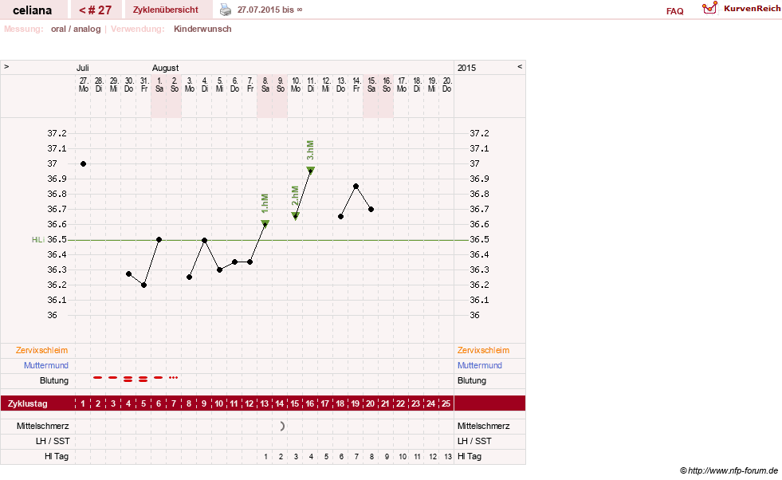
Task: Click the '20. Do' date header
Action: click(447, 85)
